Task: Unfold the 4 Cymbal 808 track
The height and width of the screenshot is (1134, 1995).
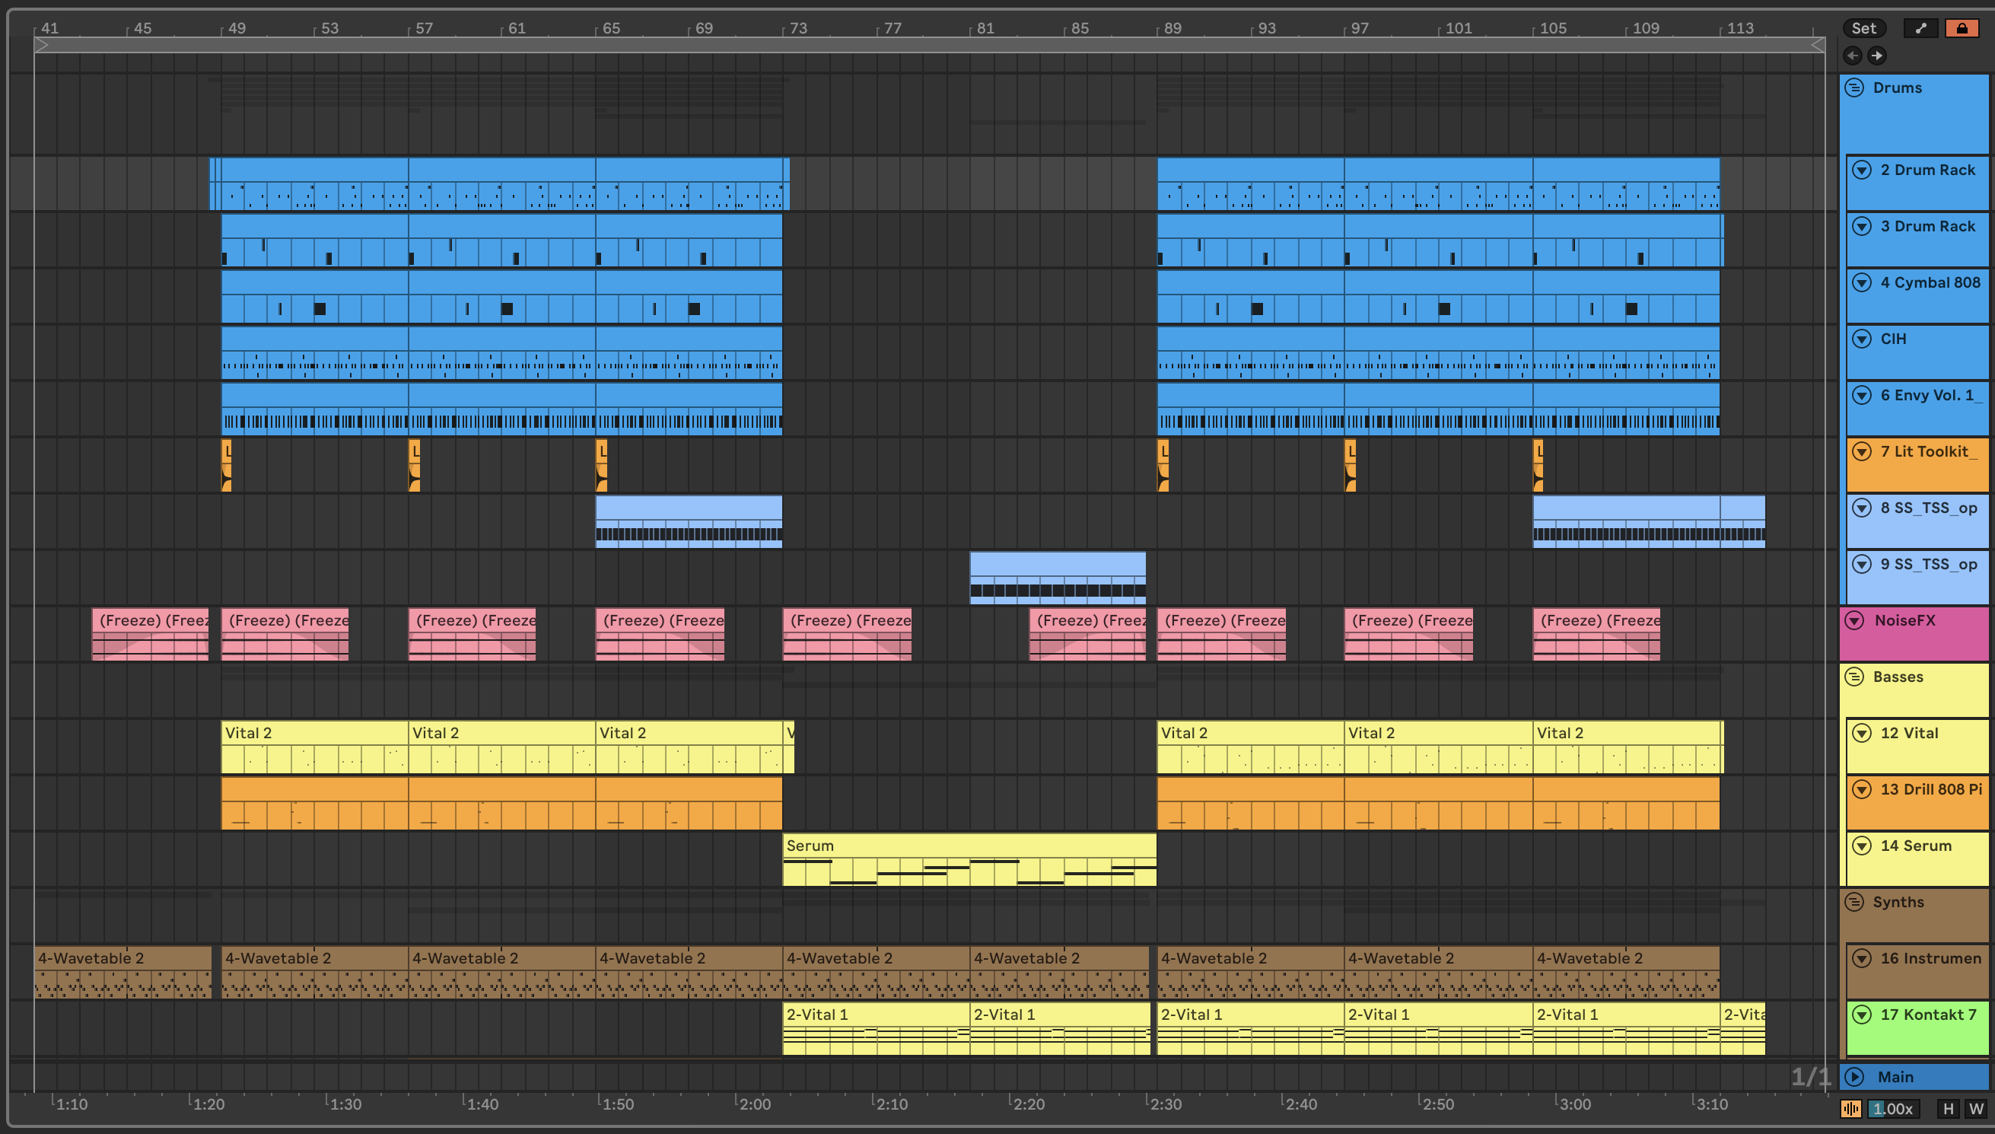Action: [1861, 282]
